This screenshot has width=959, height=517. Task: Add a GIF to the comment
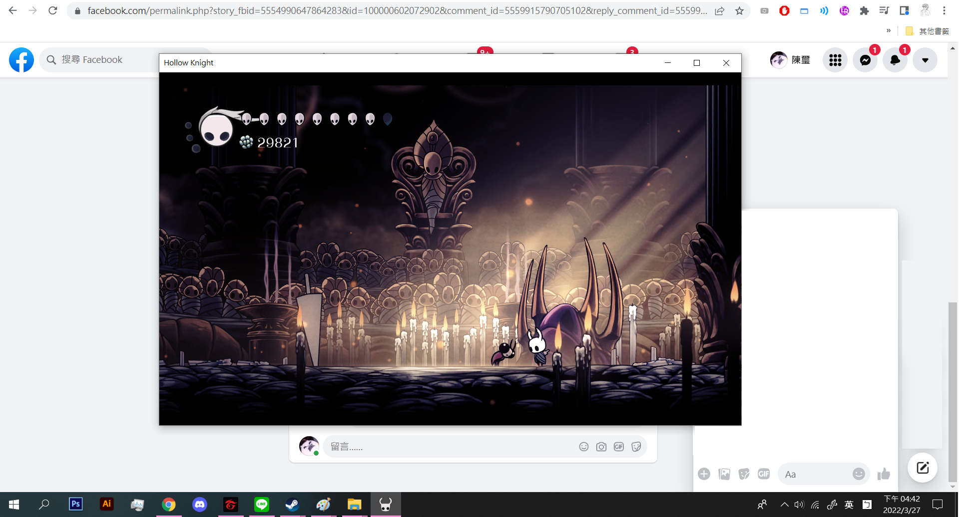point(619,447)
